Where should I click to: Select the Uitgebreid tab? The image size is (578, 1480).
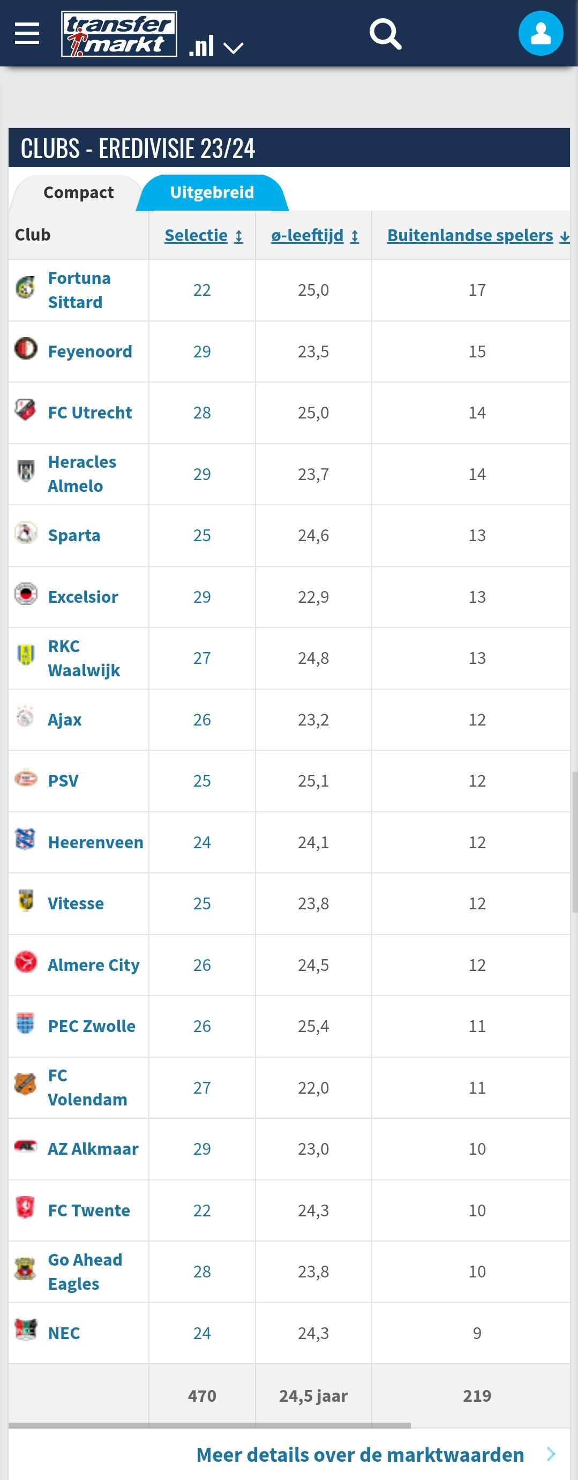[212, 192]
